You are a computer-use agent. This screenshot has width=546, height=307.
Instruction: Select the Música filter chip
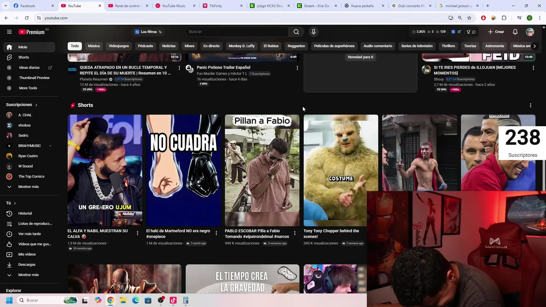(x=94, y=46)
